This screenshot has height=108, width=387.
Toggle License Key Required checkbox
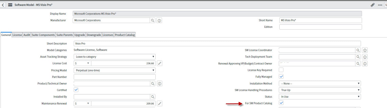[281, 70]
